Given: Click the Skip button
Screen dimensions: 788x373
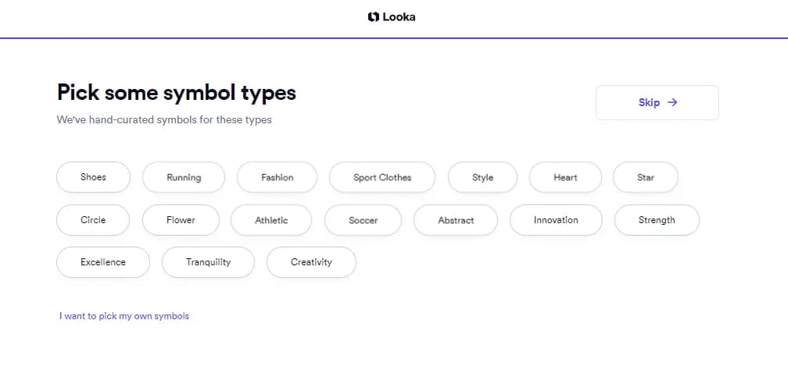Looking at the screenshot, I should [x=657, y=102].
